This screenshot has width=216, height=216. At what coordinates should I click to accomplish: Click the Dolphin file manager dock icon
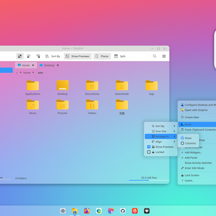coord(75,211)
